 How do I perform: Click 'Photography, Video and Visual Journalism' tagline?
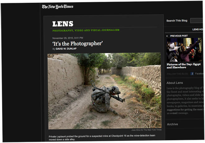coord(86,30)
